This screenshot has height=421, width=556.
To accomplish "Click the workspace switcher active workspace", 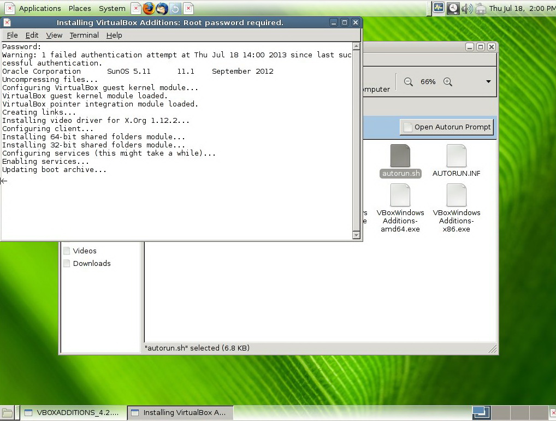I will [481, 412].
